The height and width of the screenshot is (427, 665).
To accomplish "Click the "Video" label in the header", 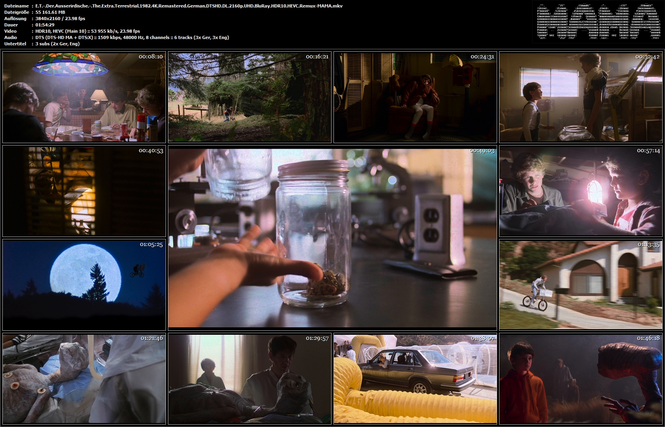I will point(11,31).
